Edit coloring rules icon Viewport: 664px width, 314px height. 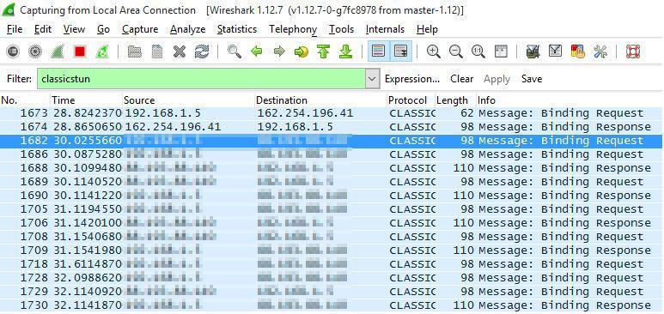[577, 52]
